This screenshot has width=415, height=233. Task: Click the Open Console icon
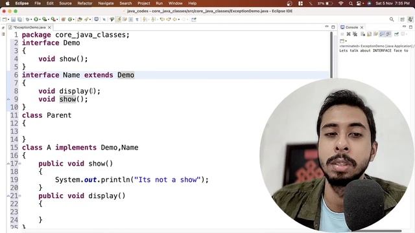pyautogui.click(x=342, y=41)
